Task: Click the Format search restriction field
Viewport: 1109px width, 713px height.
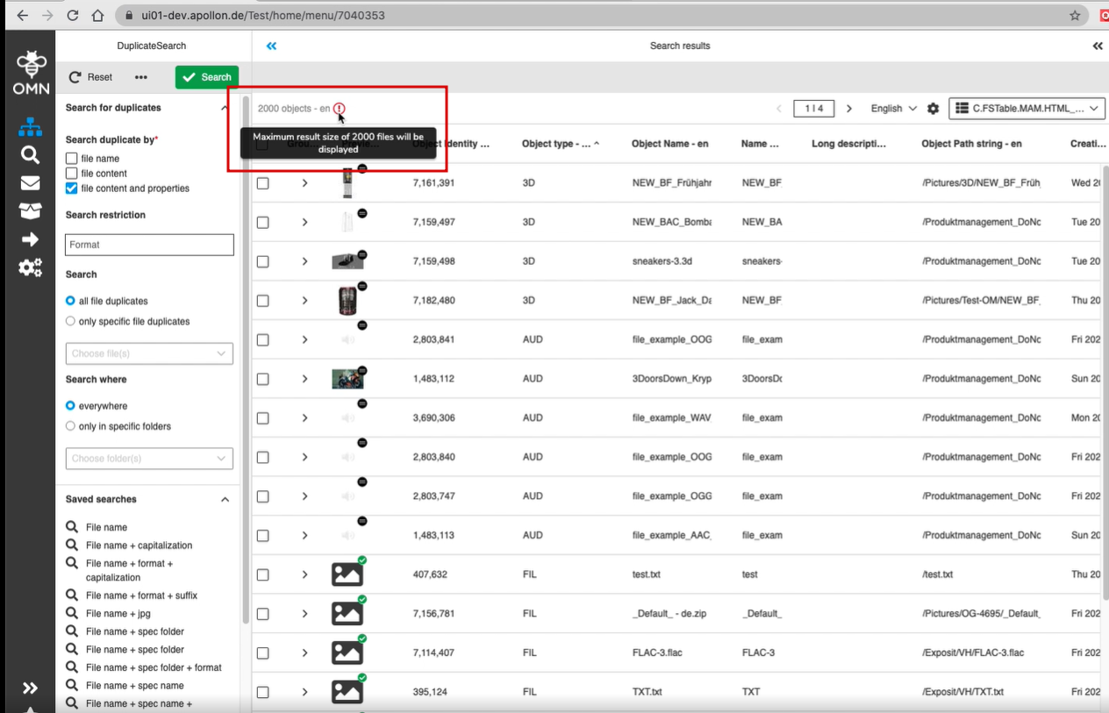Action: pyautogui.click(x=148, y=245)
